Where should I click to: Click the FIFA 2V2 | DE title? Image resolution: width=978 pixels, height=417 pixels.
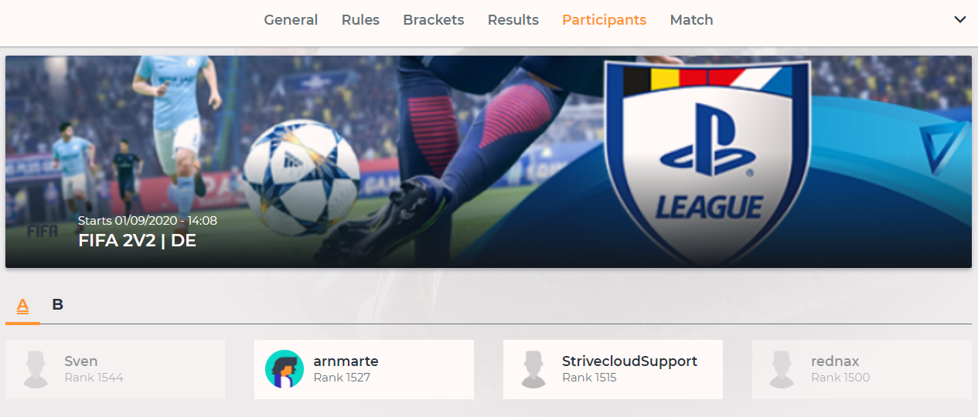pyautogui.click(x=137, y=240)
